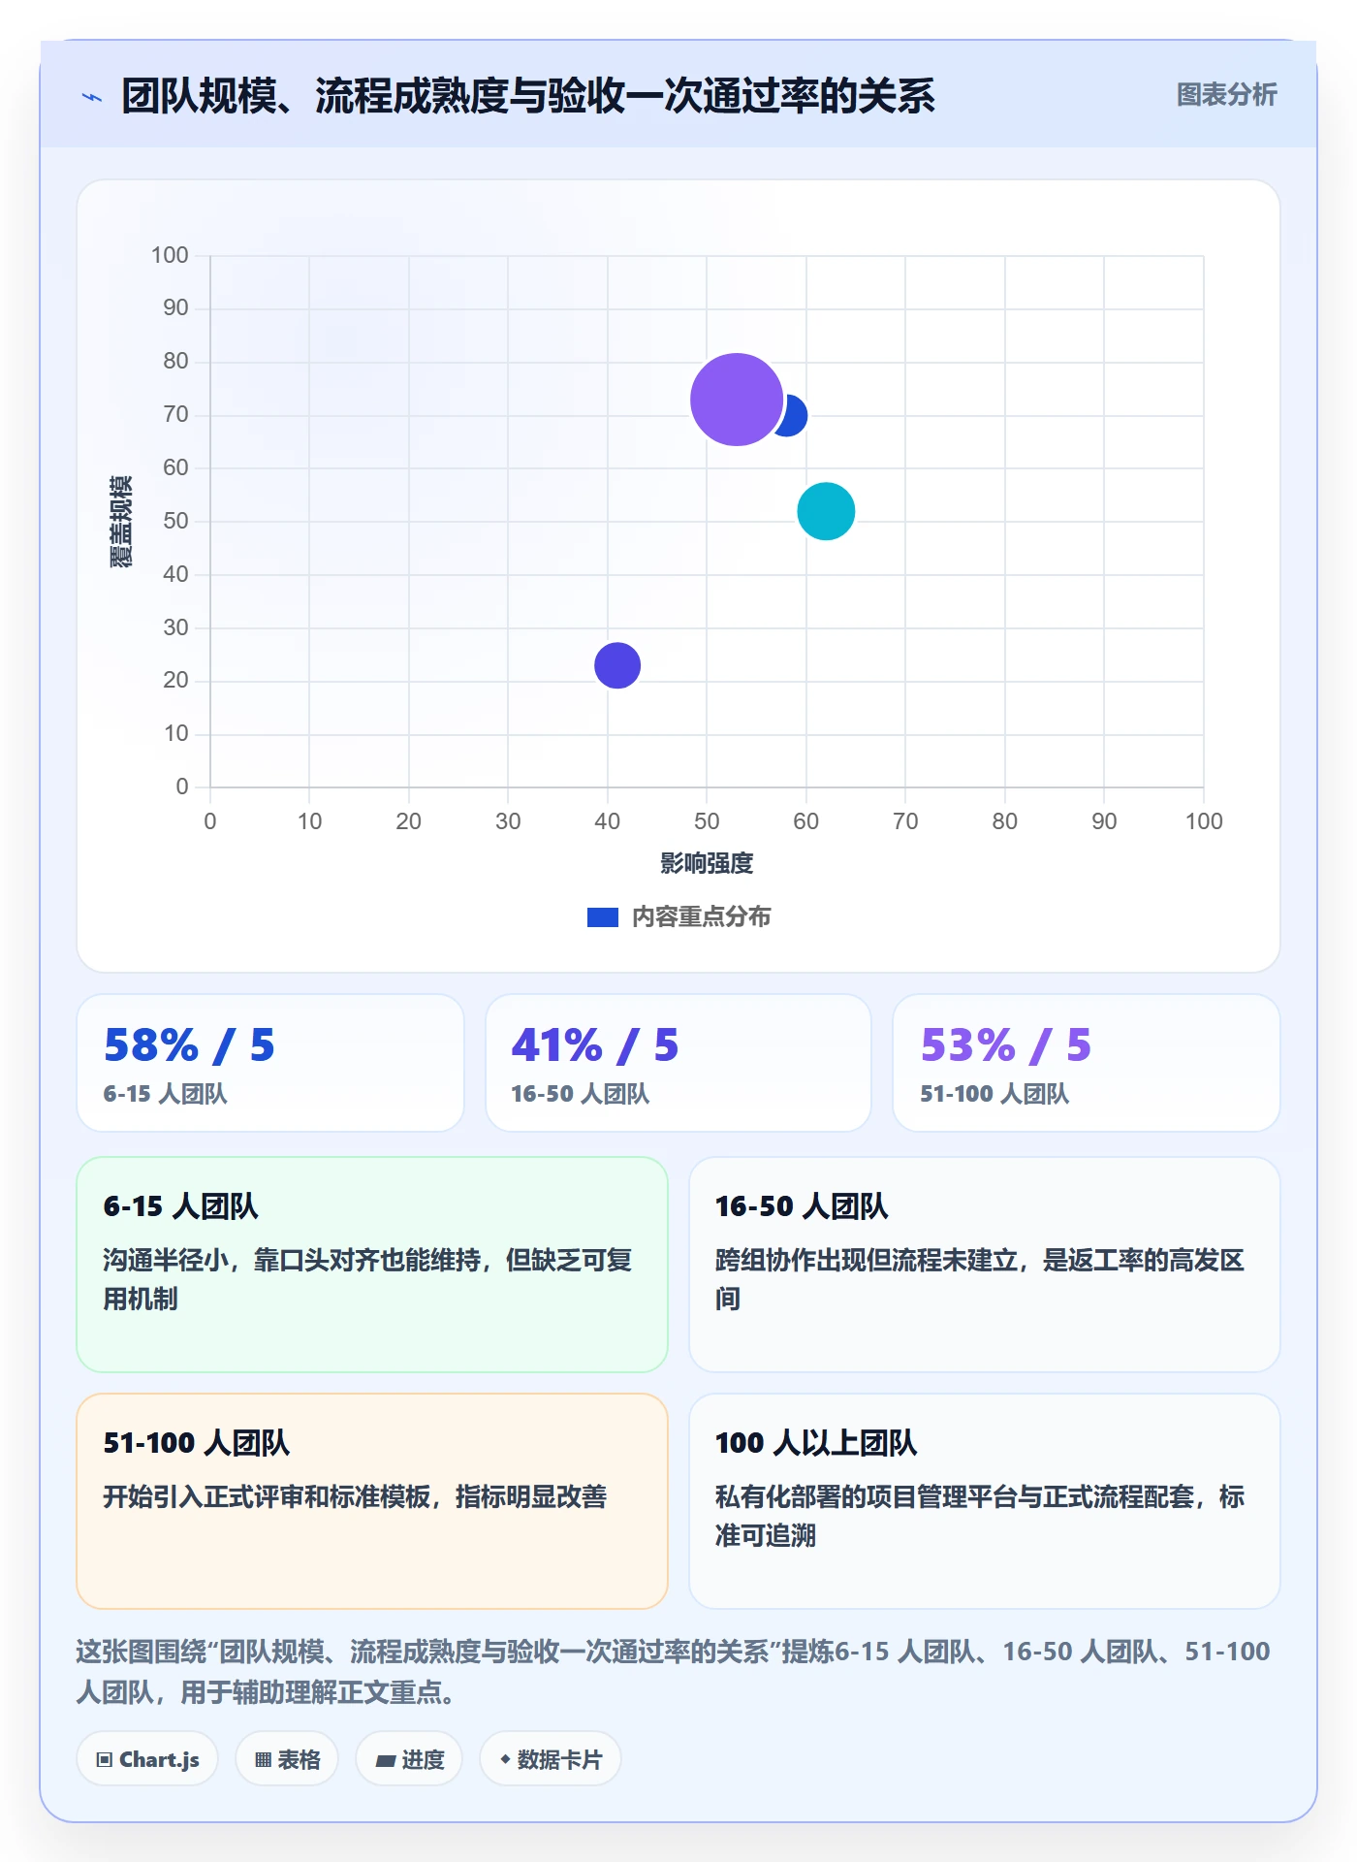Click the Chart.js tag chip
The width and height of the screenshot is (1357, 1862).
[x=147, y=1759]
